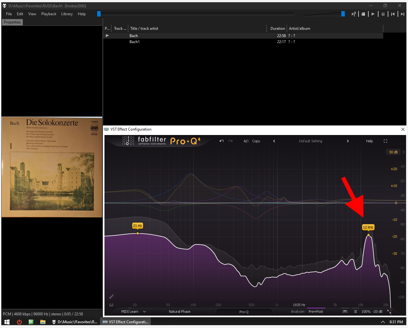Click the Die Solokonzerte album cover art
Image resolution: width=408 pixels, height=328 pixels.
pos(52,167)
